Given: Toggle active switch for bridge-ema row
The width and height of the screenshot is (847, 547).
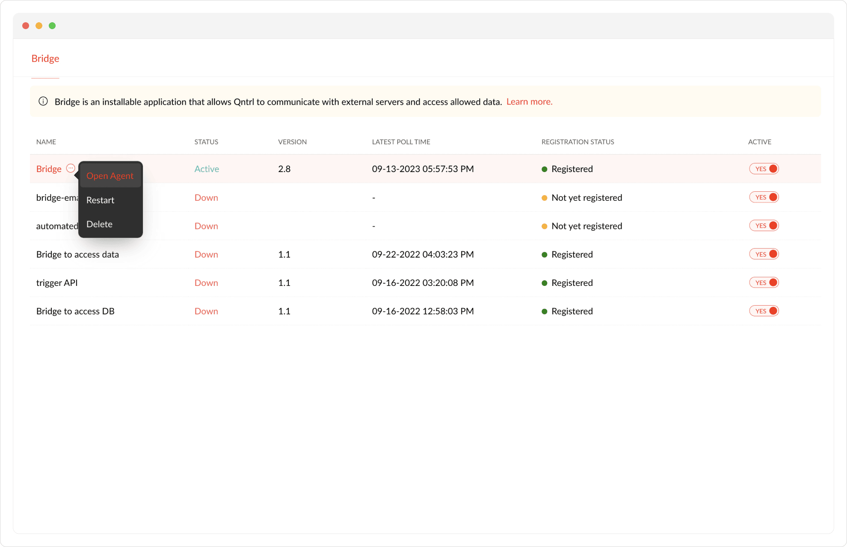Looking at the screenshot, I should [x=764, y=197].
